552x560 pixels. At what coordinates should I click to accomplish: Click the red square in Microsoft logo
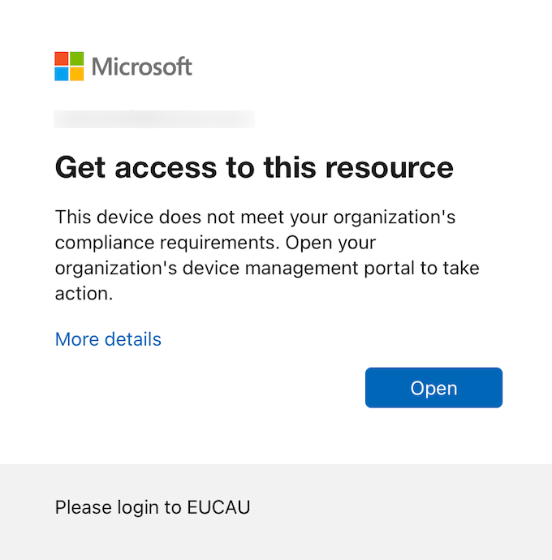(x=62, y=59)
